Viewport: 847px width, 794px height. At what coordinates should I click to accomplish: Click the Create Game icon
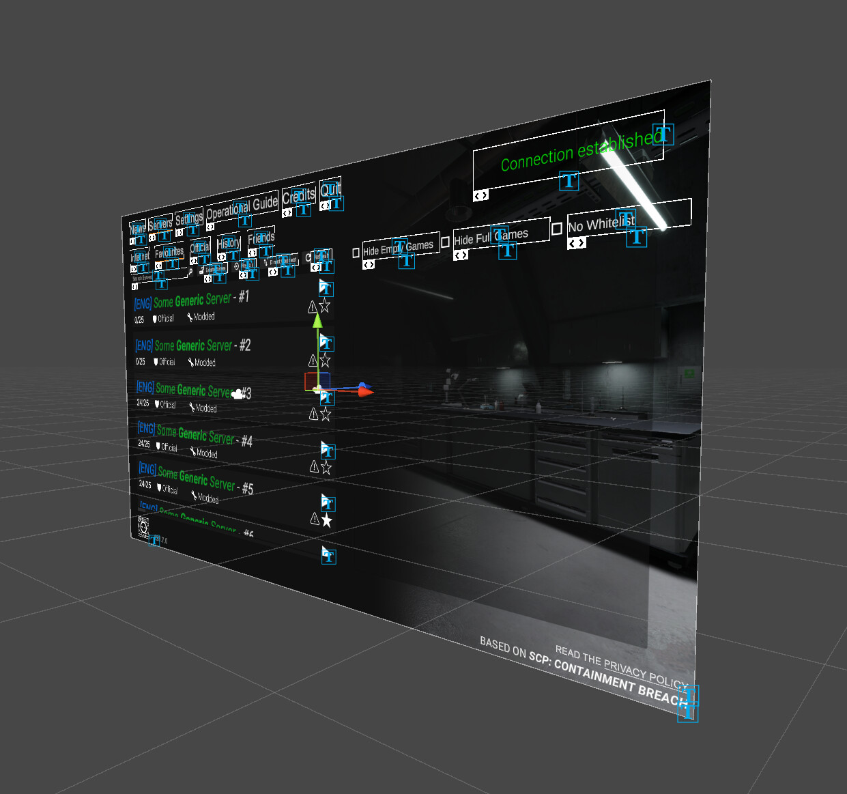pos(201,270)
